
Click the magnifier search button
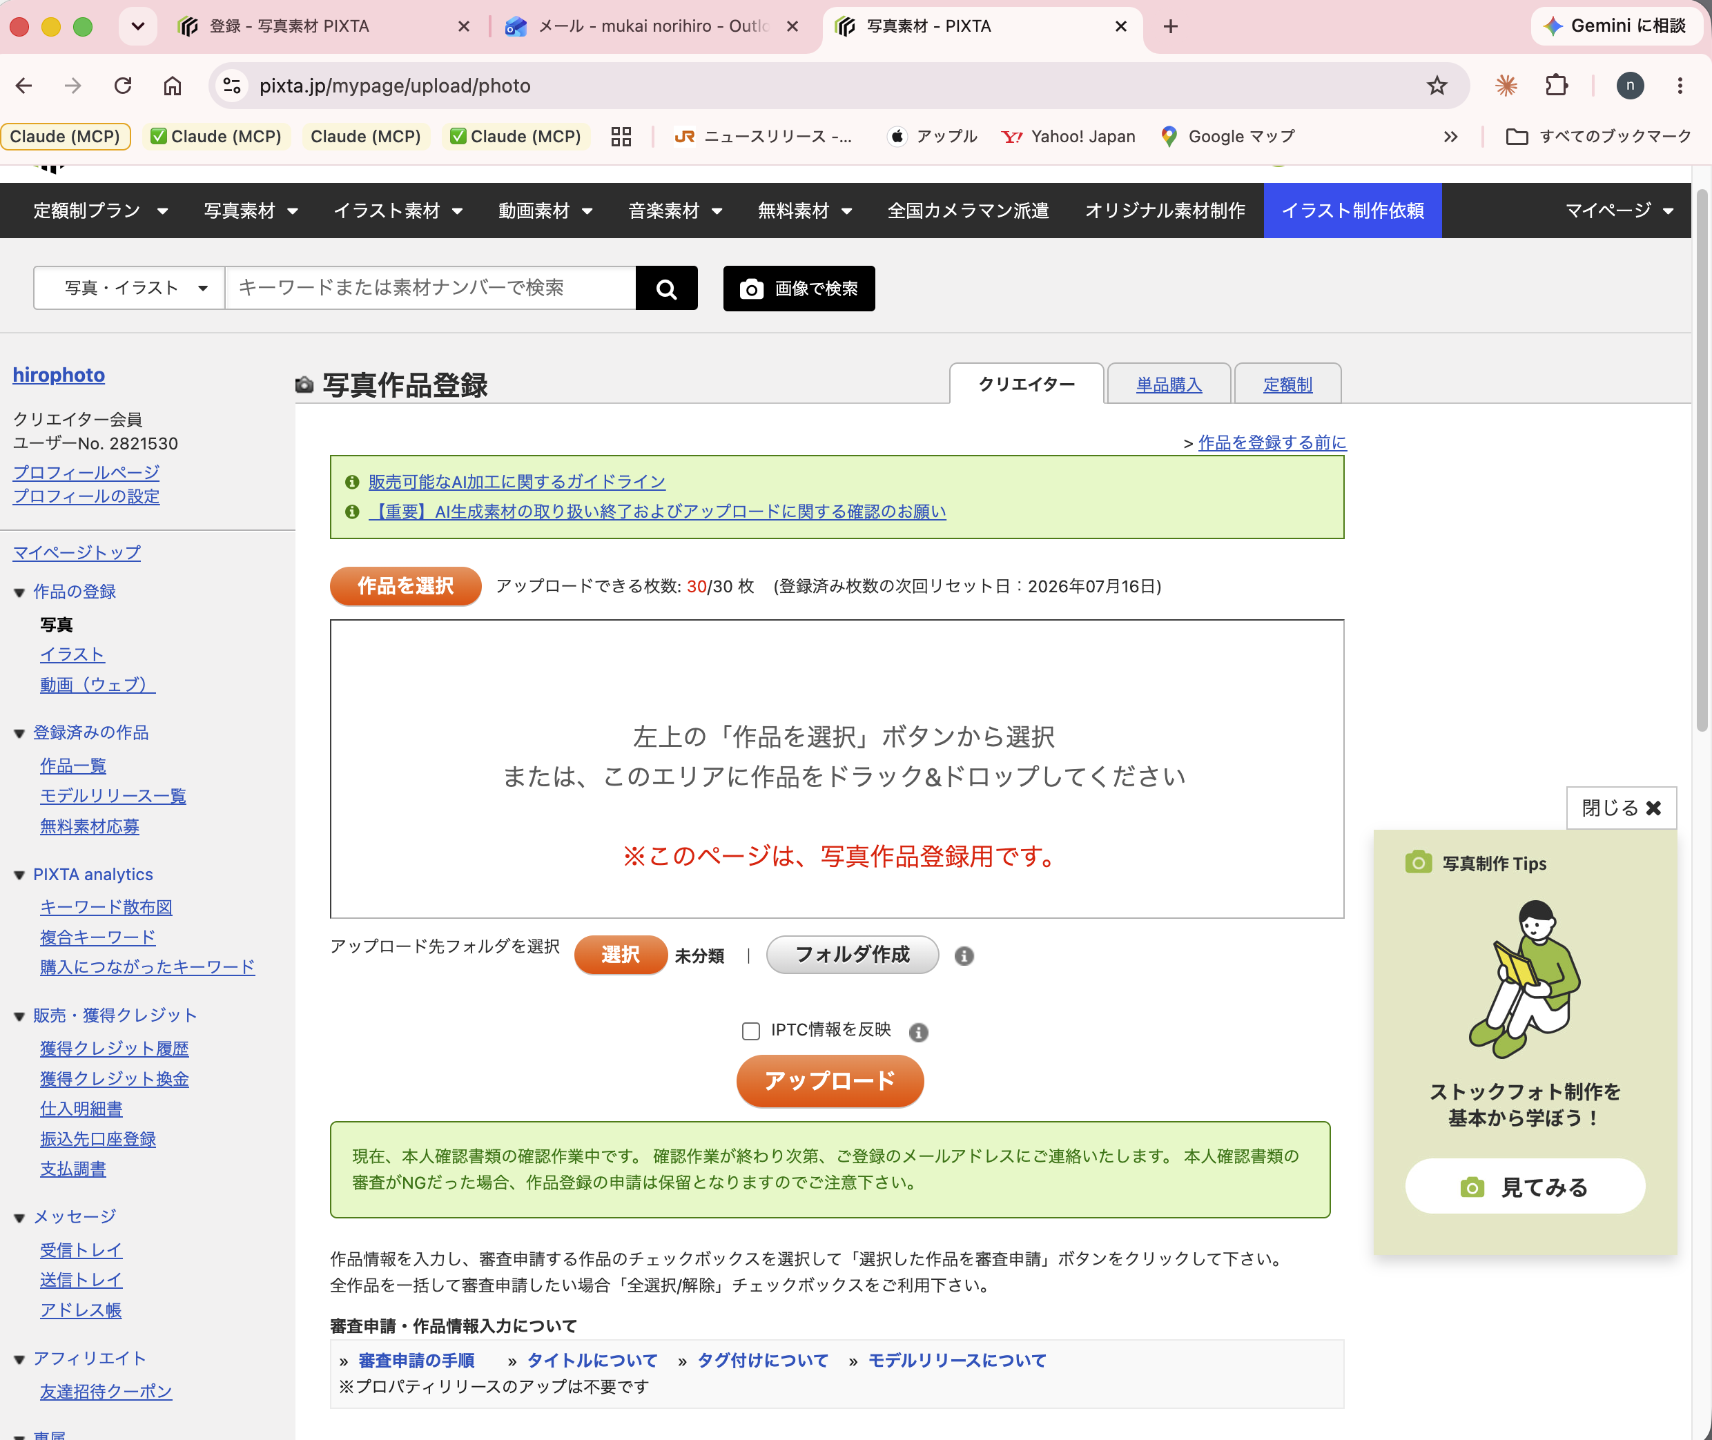click(x=666, y=288)
